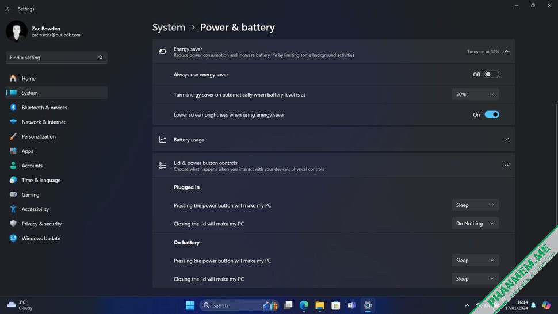Open the 30% battery level dropdown
Screen dimensions: 558x314
(x=475, y=94)
